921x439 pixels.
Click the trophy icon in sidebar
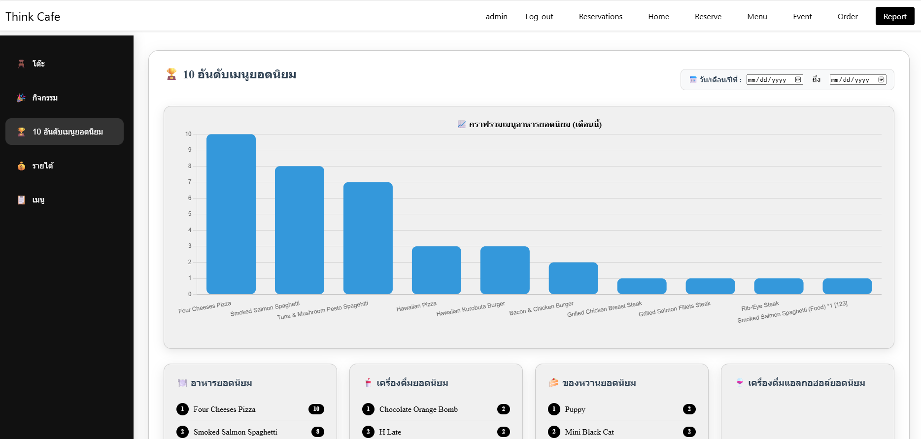21,132
